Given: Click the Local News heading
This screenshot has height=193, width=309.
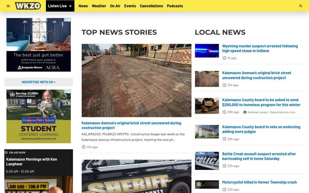Looking at the screenshot, I should point(220,32).
